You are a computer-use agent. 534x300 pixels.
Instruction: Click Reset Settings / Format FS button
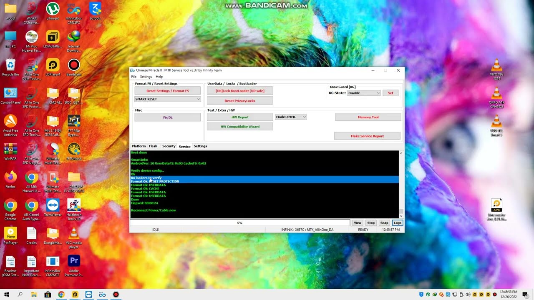(167, 91)
